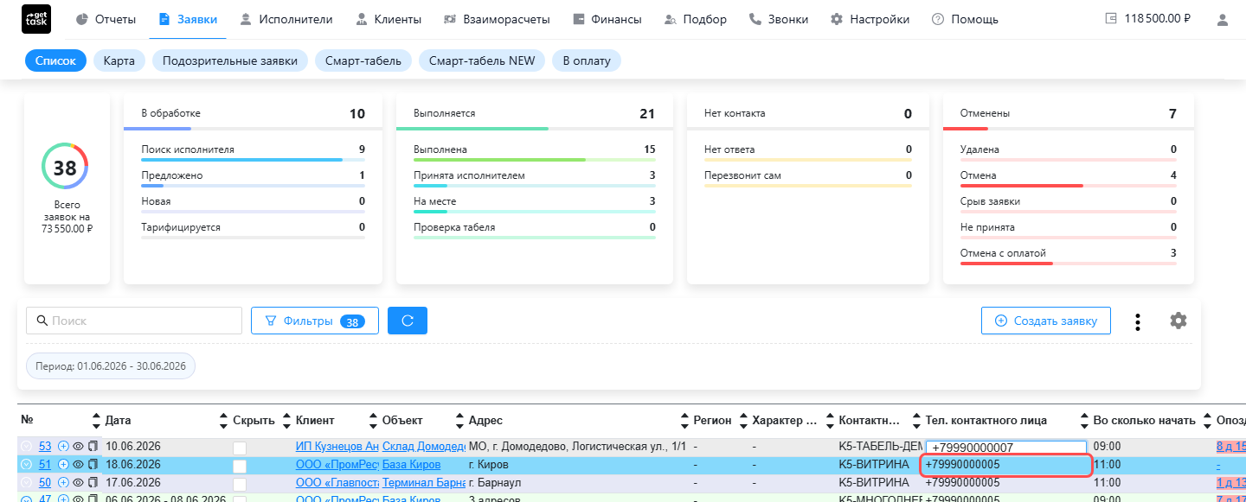Switch to the Смарт-табель NEW tab
1246x502 pixels.
click(x=482, y=60)
